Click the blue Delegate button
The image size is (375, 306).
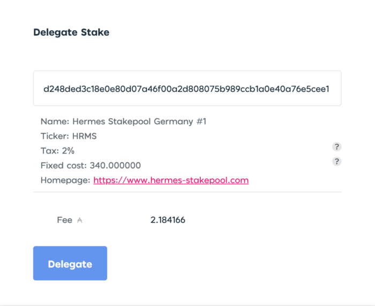tap(70, 263)
